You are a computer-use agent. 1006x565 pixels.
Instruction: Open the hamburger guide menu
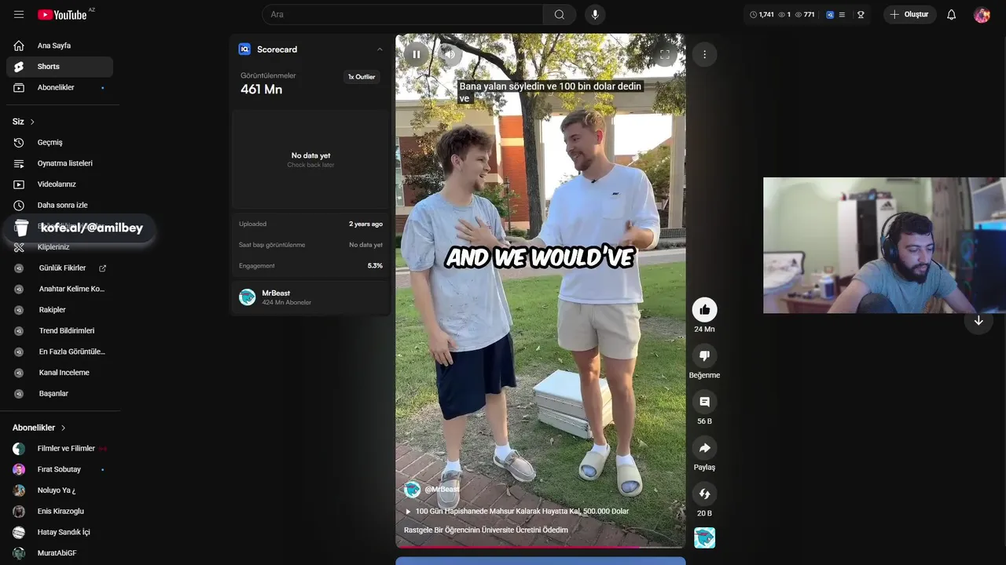point(19,15)
